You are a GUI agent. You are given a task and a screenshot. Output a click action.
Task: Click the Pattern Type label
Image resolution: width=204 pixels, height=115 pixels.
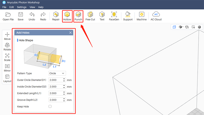click(x=24, y=73)
